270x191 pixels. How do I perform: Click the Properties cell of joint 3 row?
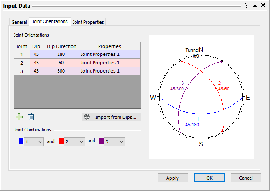point(110,71)
